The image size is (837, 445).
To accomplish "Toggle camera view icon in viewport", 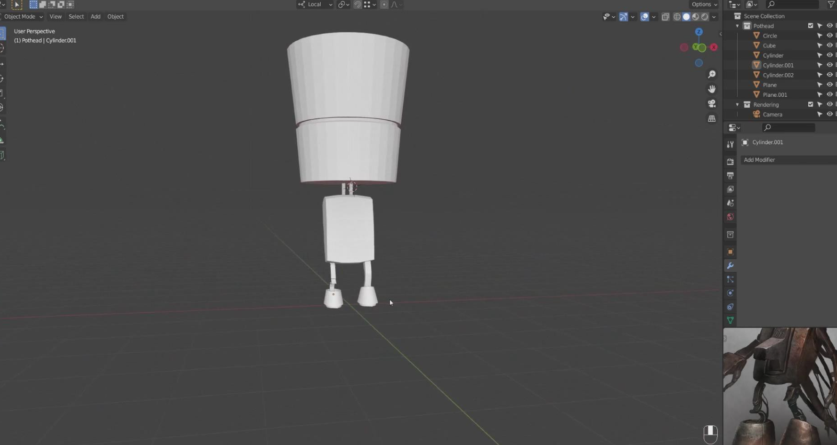I will [712, 103].
